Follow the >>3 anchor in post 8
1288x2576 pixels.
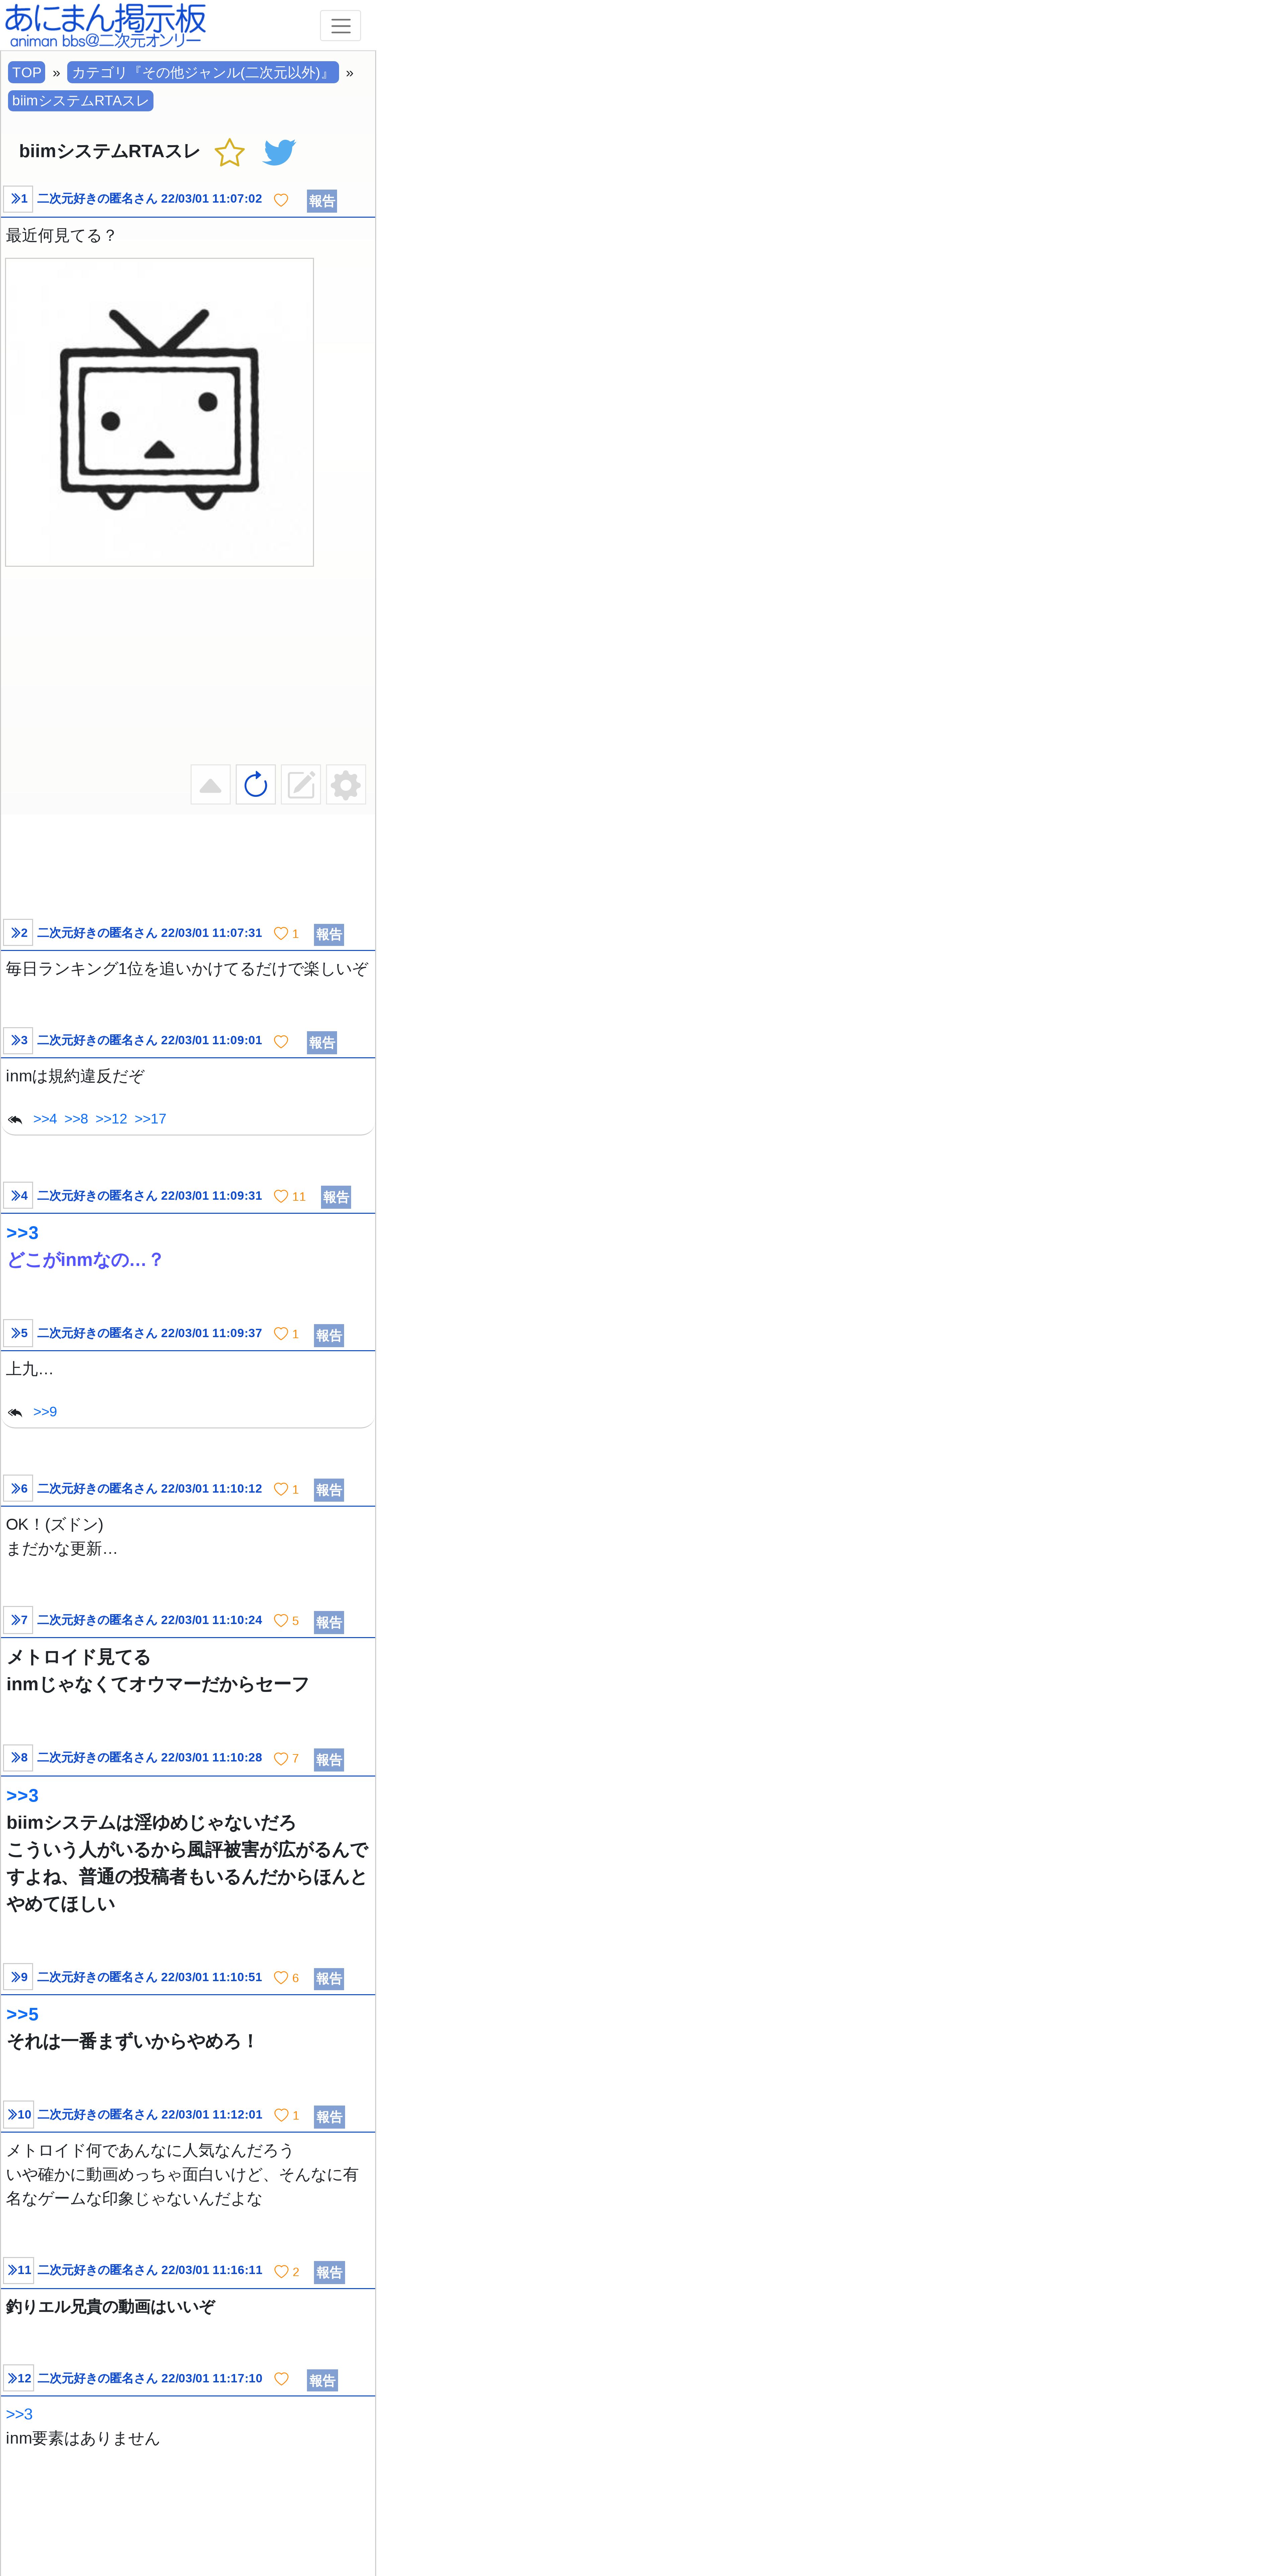(22, 1796)
